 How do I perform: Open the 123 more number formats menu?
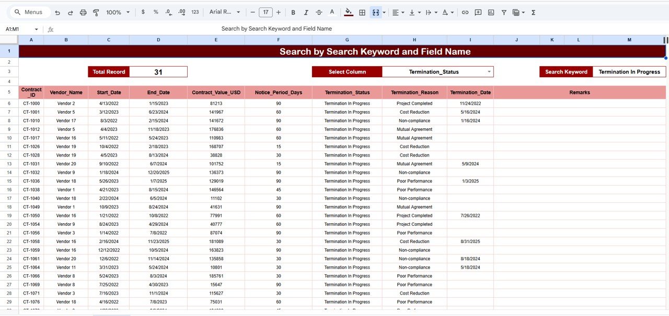(195, 12)
